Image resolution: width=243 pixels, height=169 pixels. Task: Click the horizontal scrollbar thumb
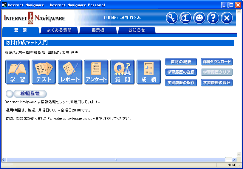[116, 159]
